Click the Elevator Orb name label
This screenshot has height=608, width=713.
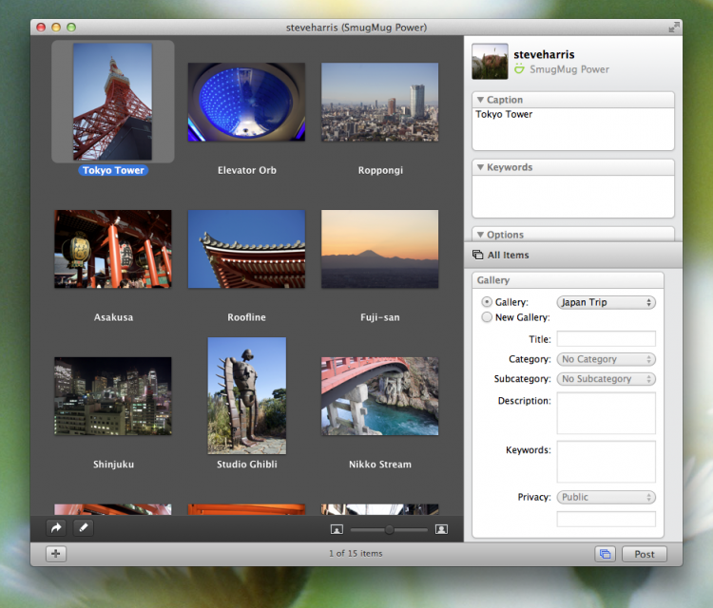coord(247,170)
